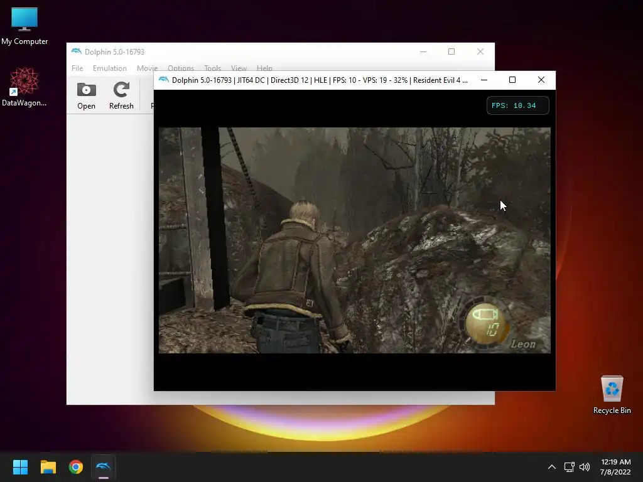This screenshot has width=643, height=482.
Task: Open the Options menu in Dolphin
Action: 181,68
